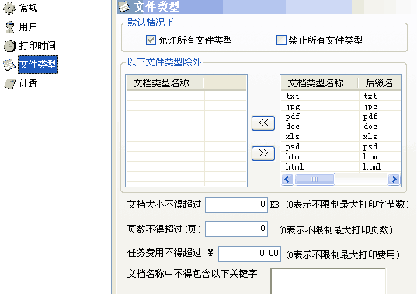Click the clock icon beside 打印时间
Viewport: 417px width, 294px height.
pyautogui.click(x=10, y=46)
